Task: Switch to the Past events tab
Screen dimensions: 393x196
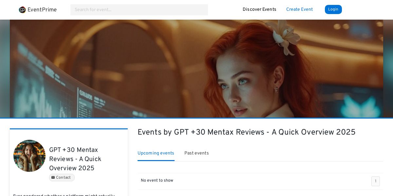Action: click(196, 153)
